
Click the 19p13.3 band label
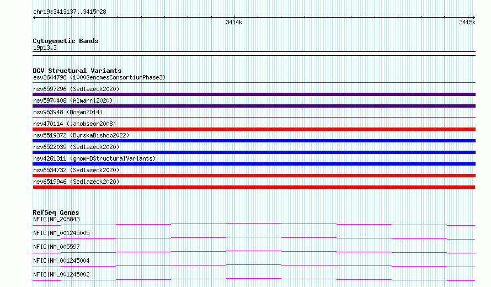45,47
